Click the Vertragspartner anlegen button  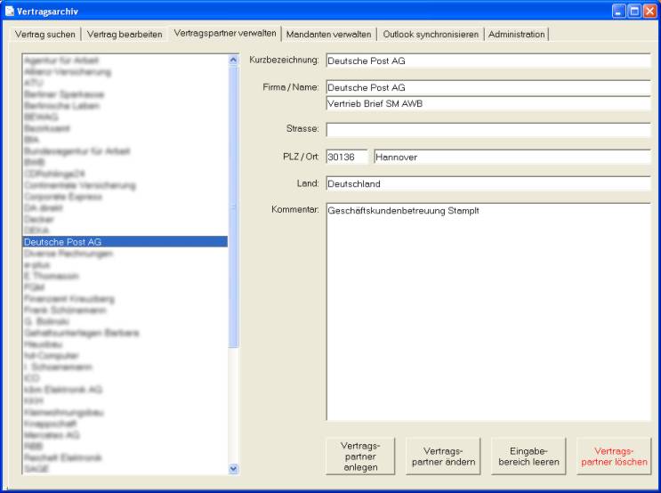(361, 457)
